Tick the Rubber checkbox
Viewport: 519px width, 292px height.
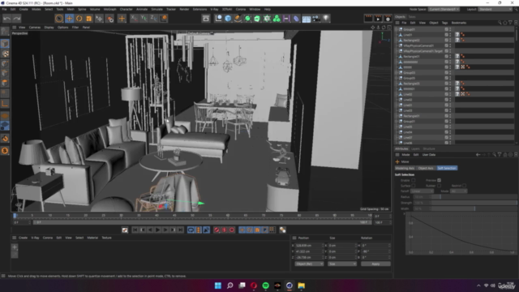click(x=440, y=186)
